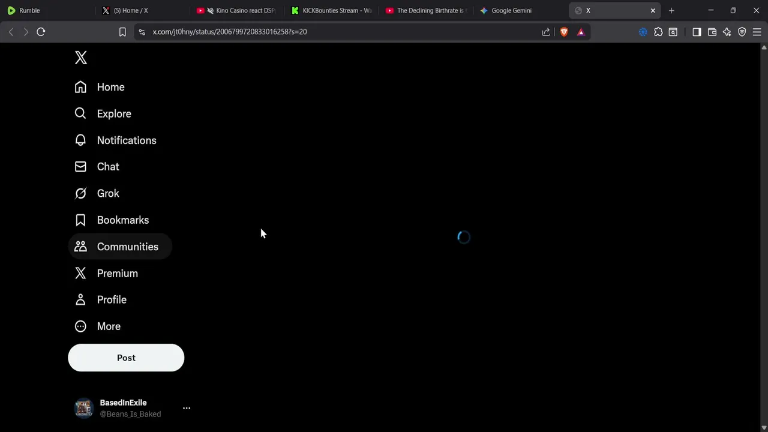Open the Brave Wallet icon
Viewport: 768px width, 432px height.
[x=712, y=32]
